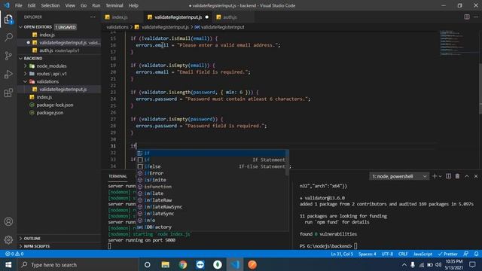Split the terminal pane
Viewport: 482px width, 271px height.
449,176
